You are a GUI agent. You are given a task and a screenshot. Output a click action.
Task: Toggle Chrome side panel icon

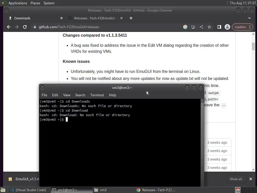(219, 27)
